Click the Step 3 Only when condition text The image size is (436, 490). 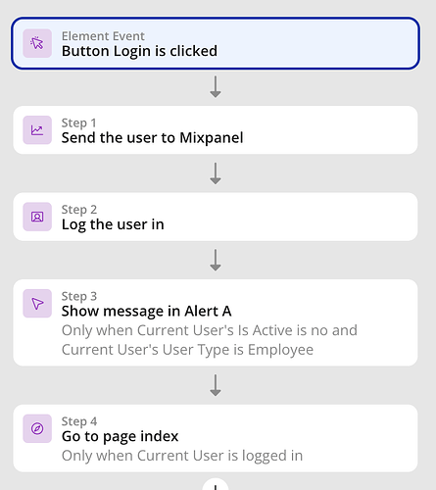click(x=210, y=340)
